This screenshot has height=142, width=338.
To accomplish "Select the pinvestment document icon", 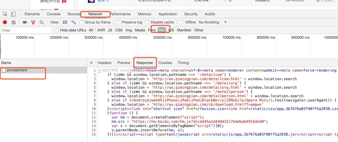I will [3, 70].
